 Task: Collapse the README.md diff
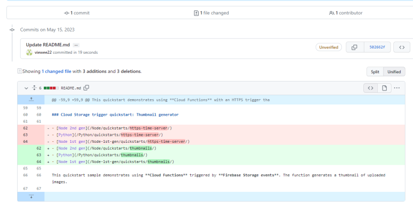[26, 88]
